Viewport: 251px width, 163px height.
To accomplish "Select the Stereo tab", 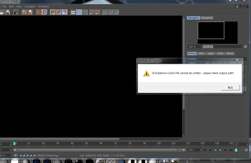I will tap(230, 53).
